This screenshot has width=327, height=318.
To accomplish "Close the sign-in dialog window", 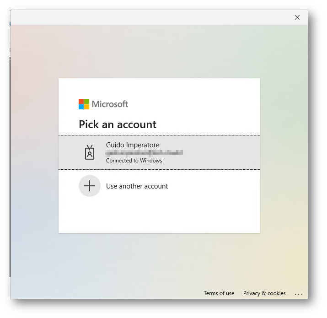I will click(x=297, y=17).
